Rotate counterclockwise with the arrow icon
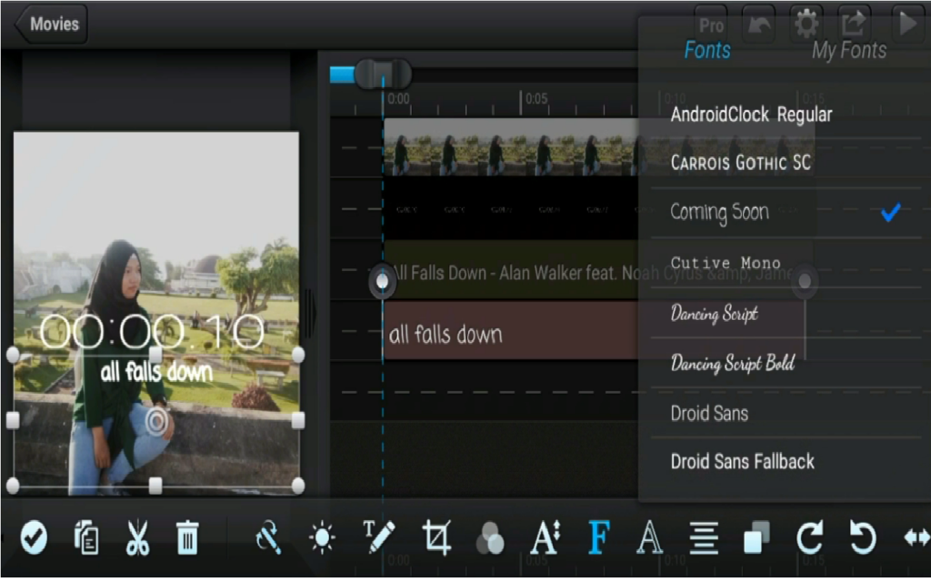This screenshot has width=931, height=582. click(862, 537)
